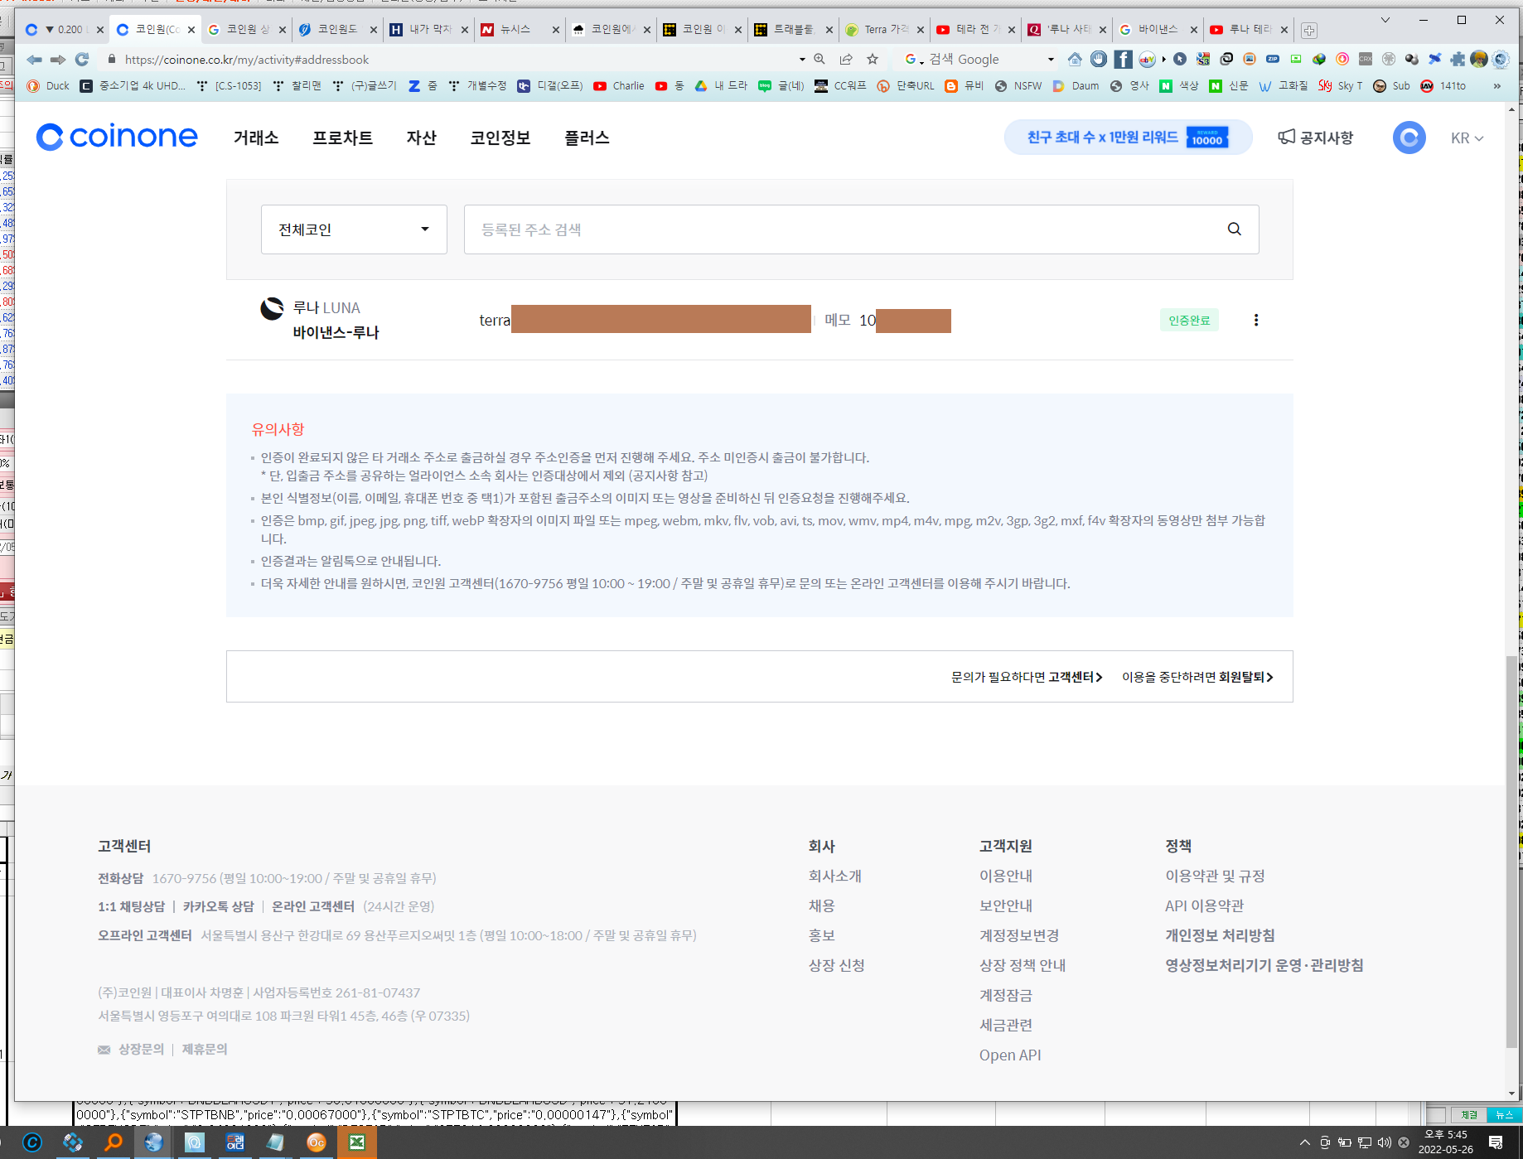
Task: Open a new tab with plus button
Action: 1309,31
